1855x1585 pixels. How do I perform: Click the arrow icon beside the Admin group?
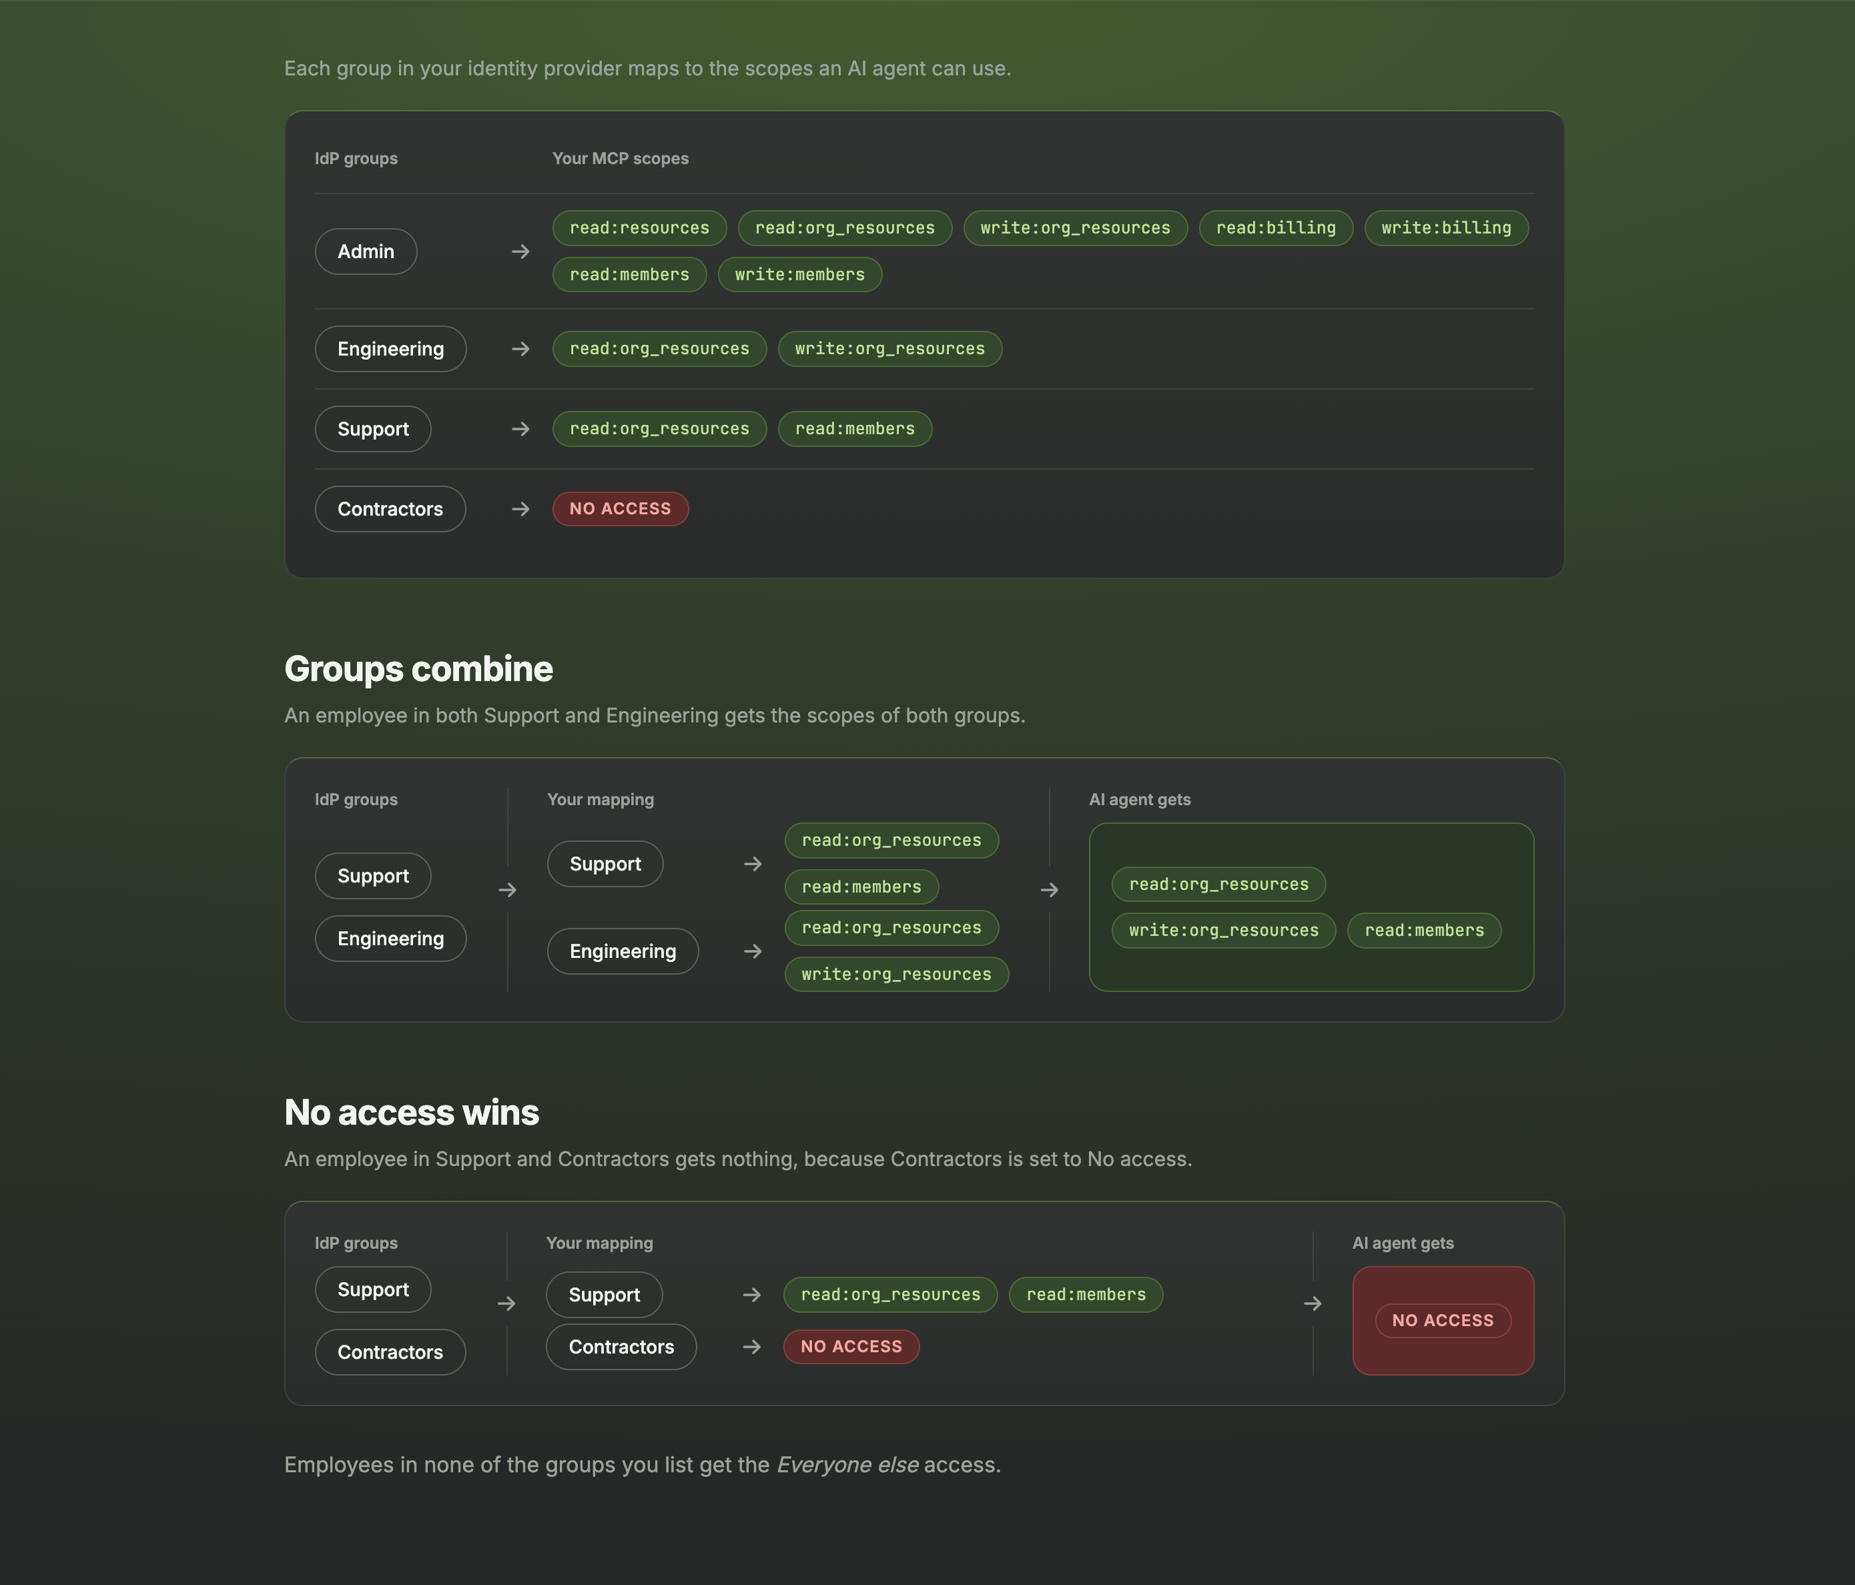coord(520,251)
